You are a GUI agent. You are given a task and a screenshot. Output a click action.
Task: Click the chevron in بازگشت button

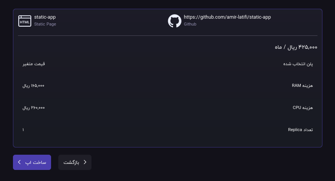[x=85, y=162]
